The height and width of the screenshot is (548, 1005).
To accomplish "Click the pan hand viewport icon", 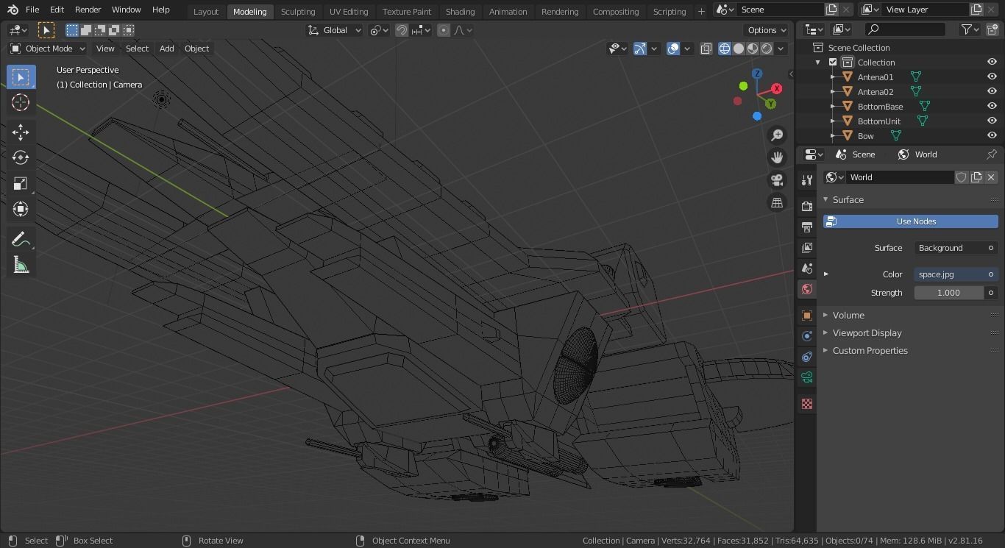I will pyautogui.click(x=777, y=157).
